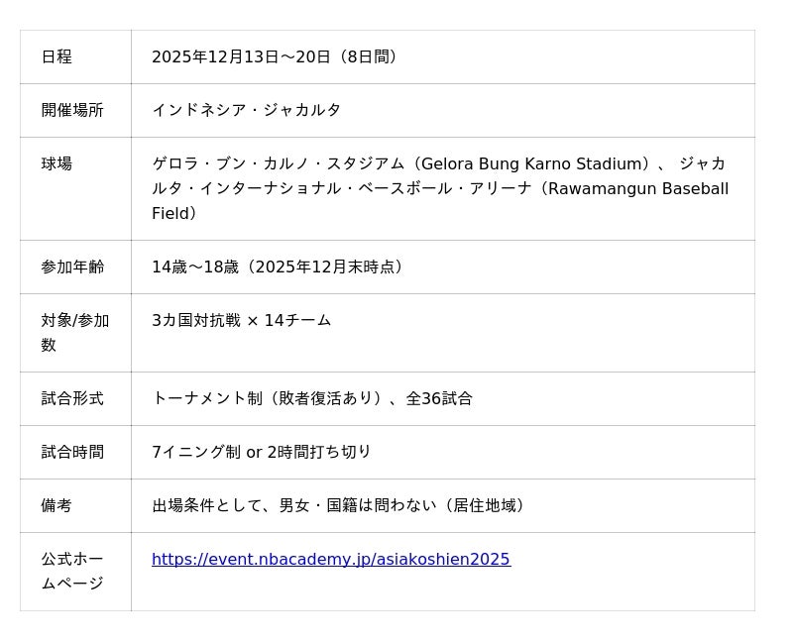Click the 公式ホームページ row label
The height and width of the screenshot is (641, 793).
[x=72, y=571]
